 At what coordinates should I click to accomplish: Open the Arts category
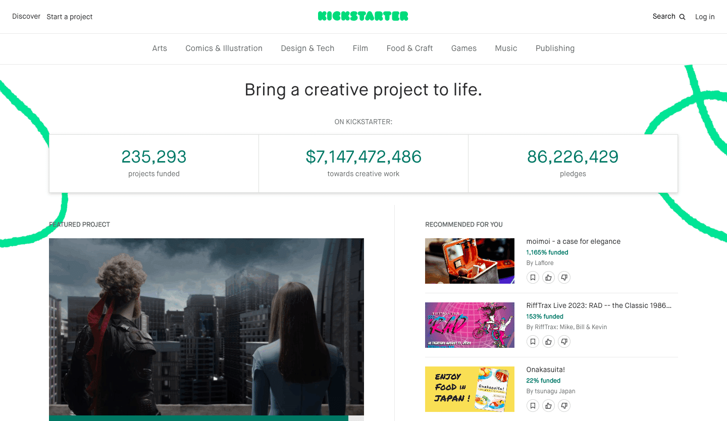(x=160, y=48)
